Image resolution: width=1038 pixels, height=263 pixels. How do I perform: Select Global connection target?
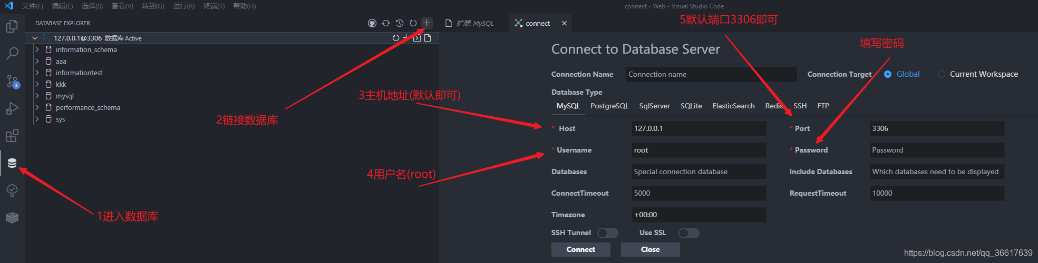[x=888, y=74]
